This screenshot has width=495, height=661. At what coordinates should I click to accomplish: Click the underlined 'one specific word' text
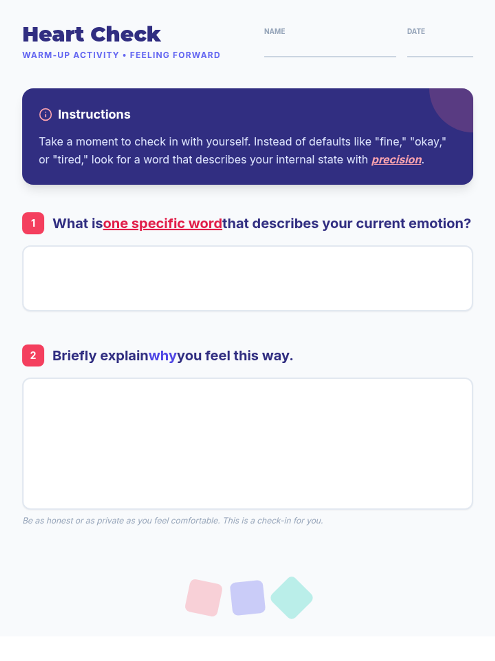point(163,224)
